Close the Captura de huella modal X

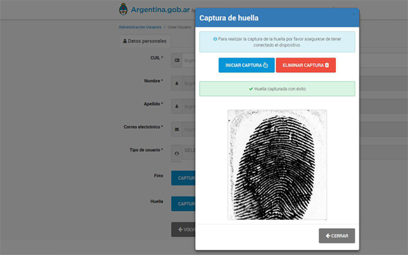click(x=353, y=15)
